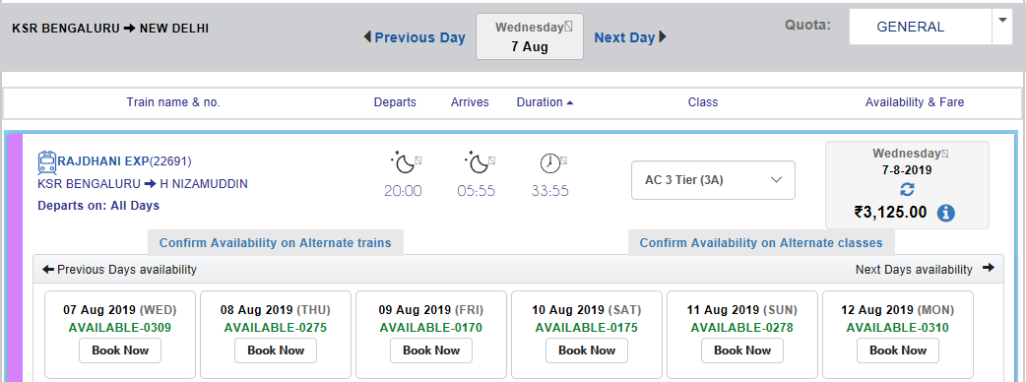The width and height of the screenshot is (1026, 382).
Task: Expand the AC 3 Tier (3A) class dropdown
Action: (x=713, y=180)
